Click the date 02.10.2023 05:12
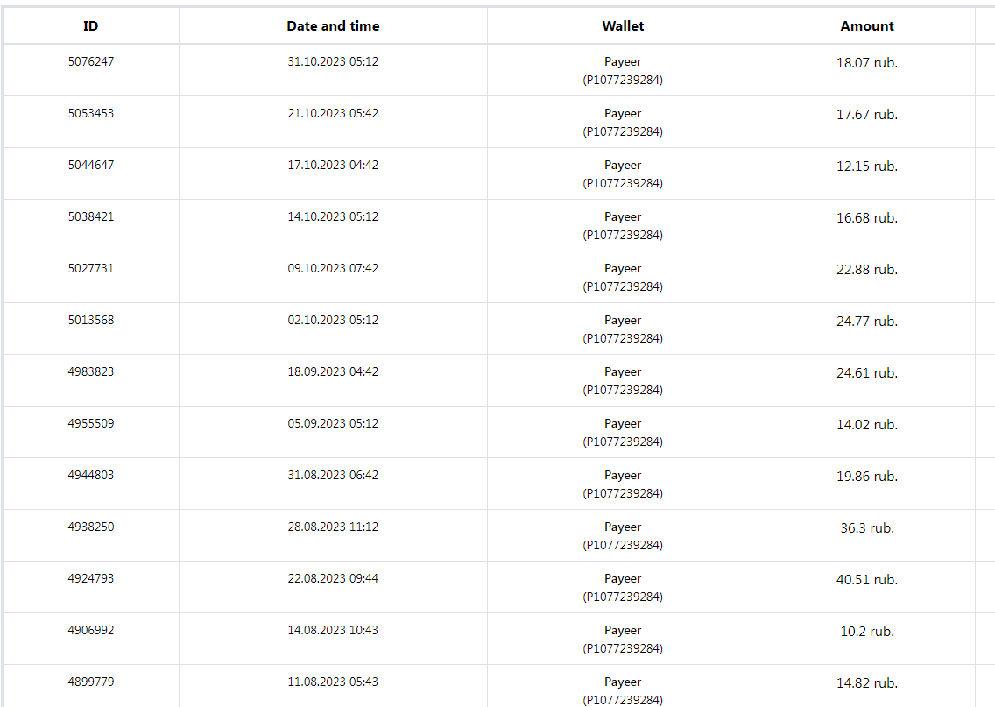Screen dimensions: 995x707 [x=333, y=321]
